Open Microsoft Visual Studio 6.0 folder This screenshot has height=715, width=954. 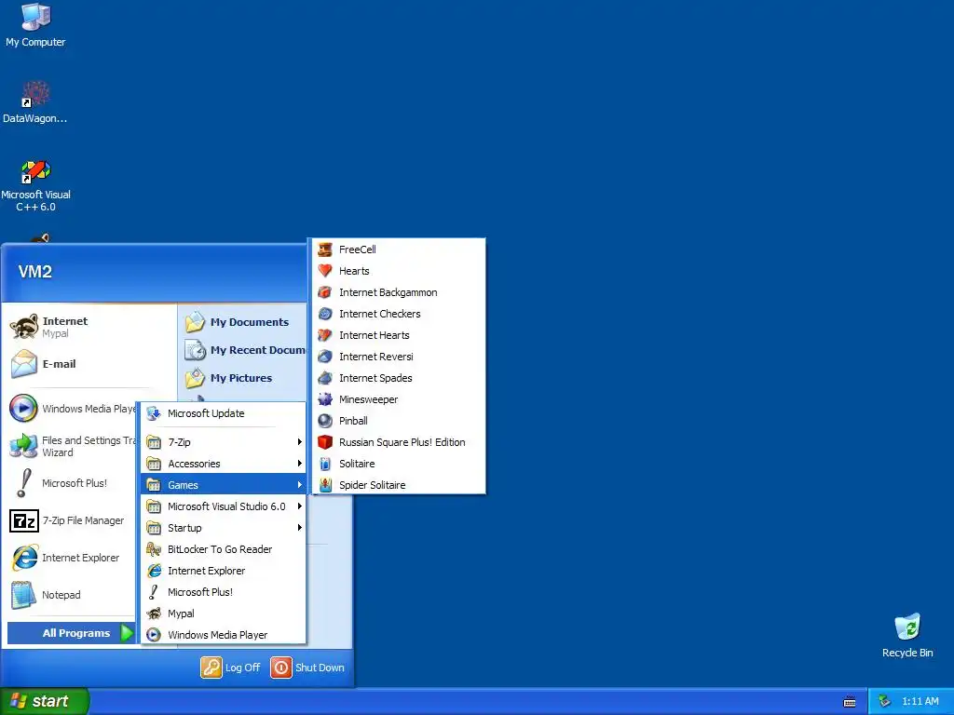click(x=224, y=506)
